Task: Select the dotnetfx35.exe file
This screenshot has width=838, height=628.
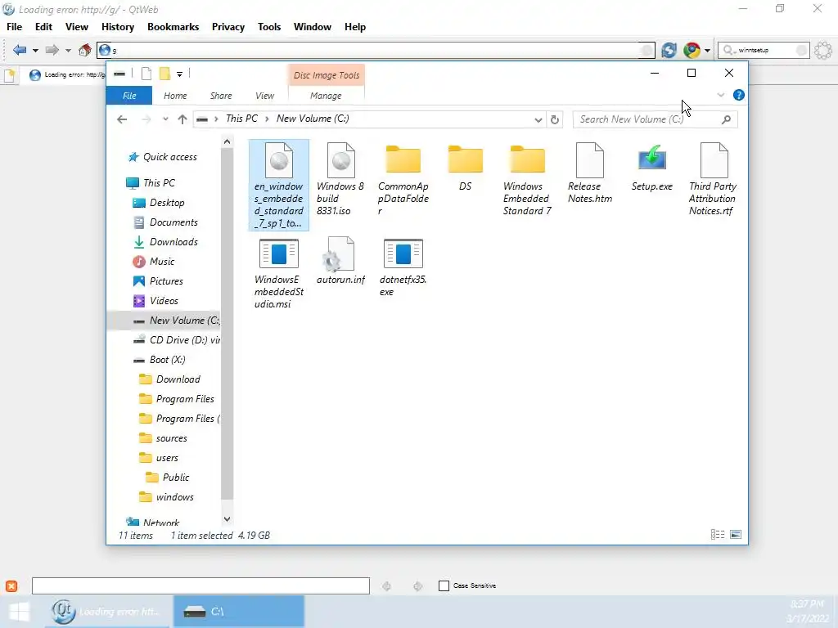Action: pyautogui.click(x=403, y=267)
